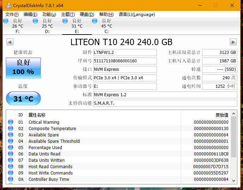This screenshot has width=243, height=190.
Task: Click the firmware field LTNFW1.2
Action: tap(125, 53)
